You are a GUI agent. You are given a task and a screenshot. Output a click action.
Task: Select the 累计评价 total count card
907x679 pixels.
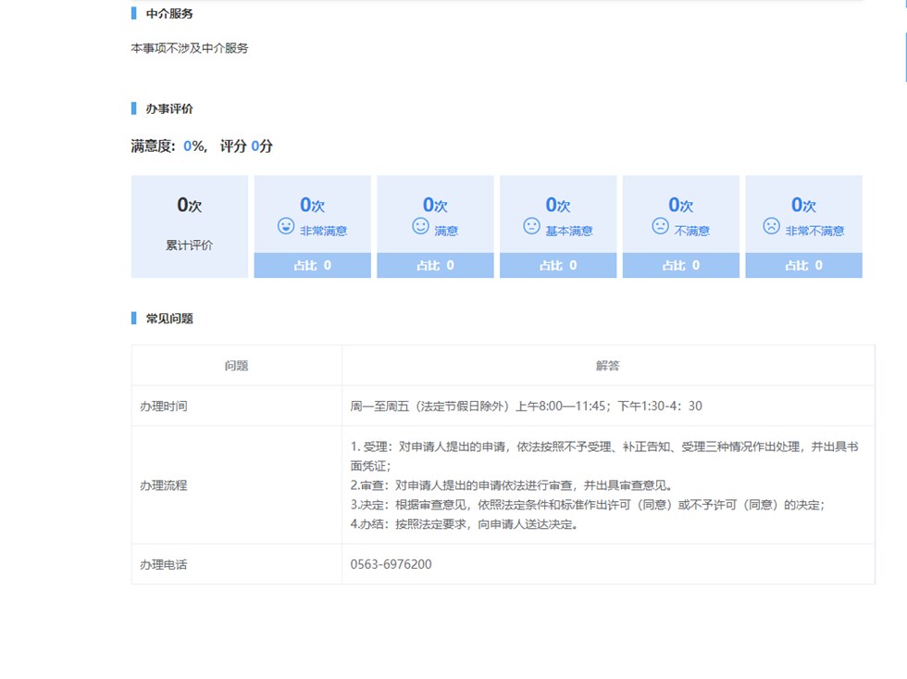click(x=189, y=226)
